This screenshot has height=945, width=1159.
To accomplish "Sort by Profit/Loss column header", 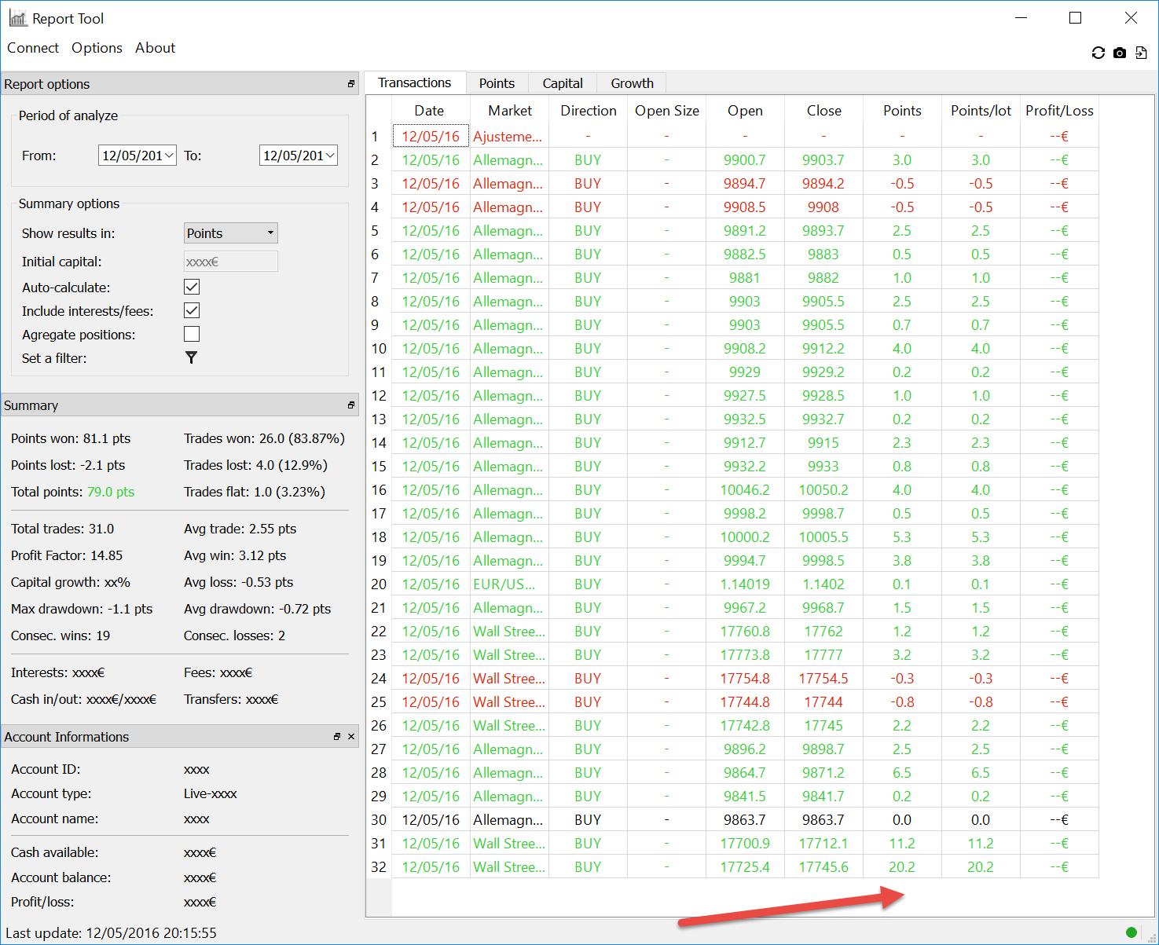I will (1058, 111).
